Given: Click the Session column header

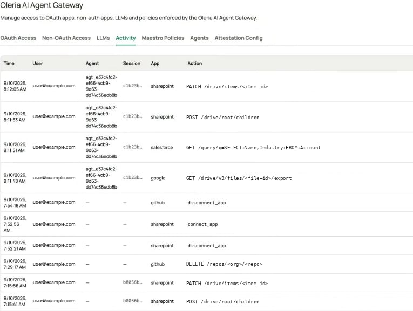Looking at the screenshot, I should pyautogui.click(x=132, y=63).
